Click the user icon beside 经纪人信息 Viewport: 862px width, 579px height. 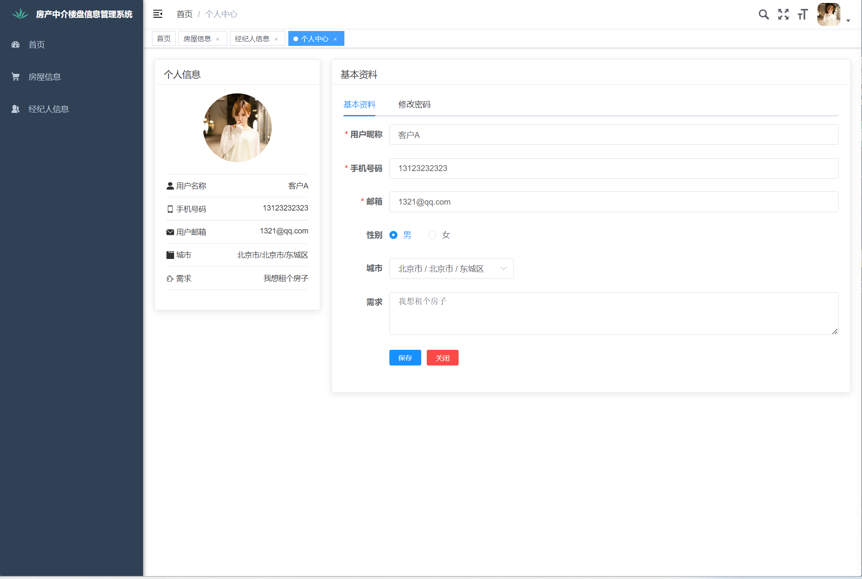pyautogui.click(x=16, y=109)
